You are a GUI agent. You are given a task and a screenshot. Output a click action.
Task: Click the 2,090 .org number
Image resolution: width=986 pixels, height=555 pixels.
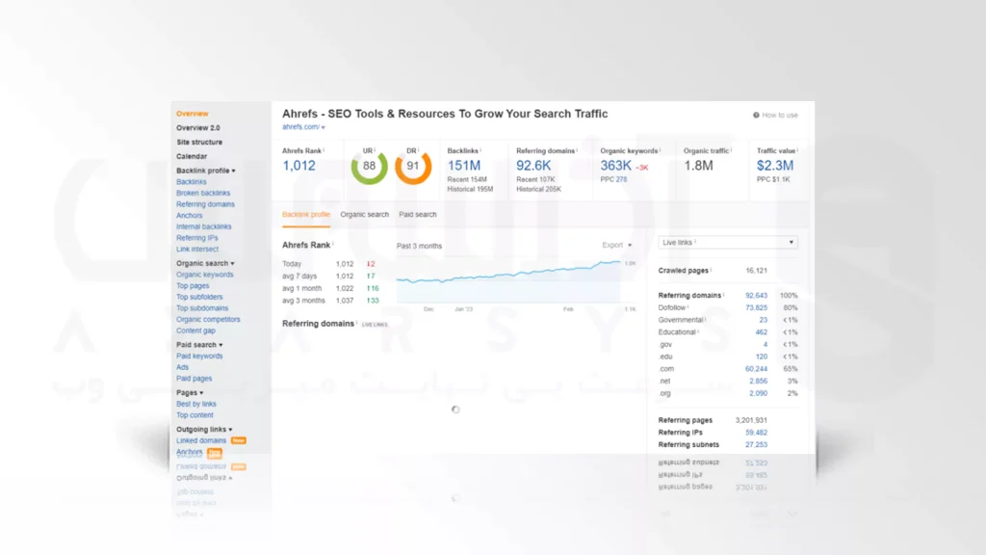tap(759, 393)
